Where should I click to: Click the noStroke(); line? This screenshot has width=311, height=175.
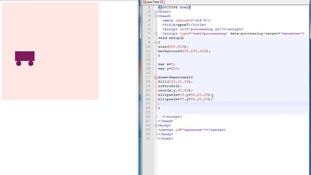[x=170, y=86]
